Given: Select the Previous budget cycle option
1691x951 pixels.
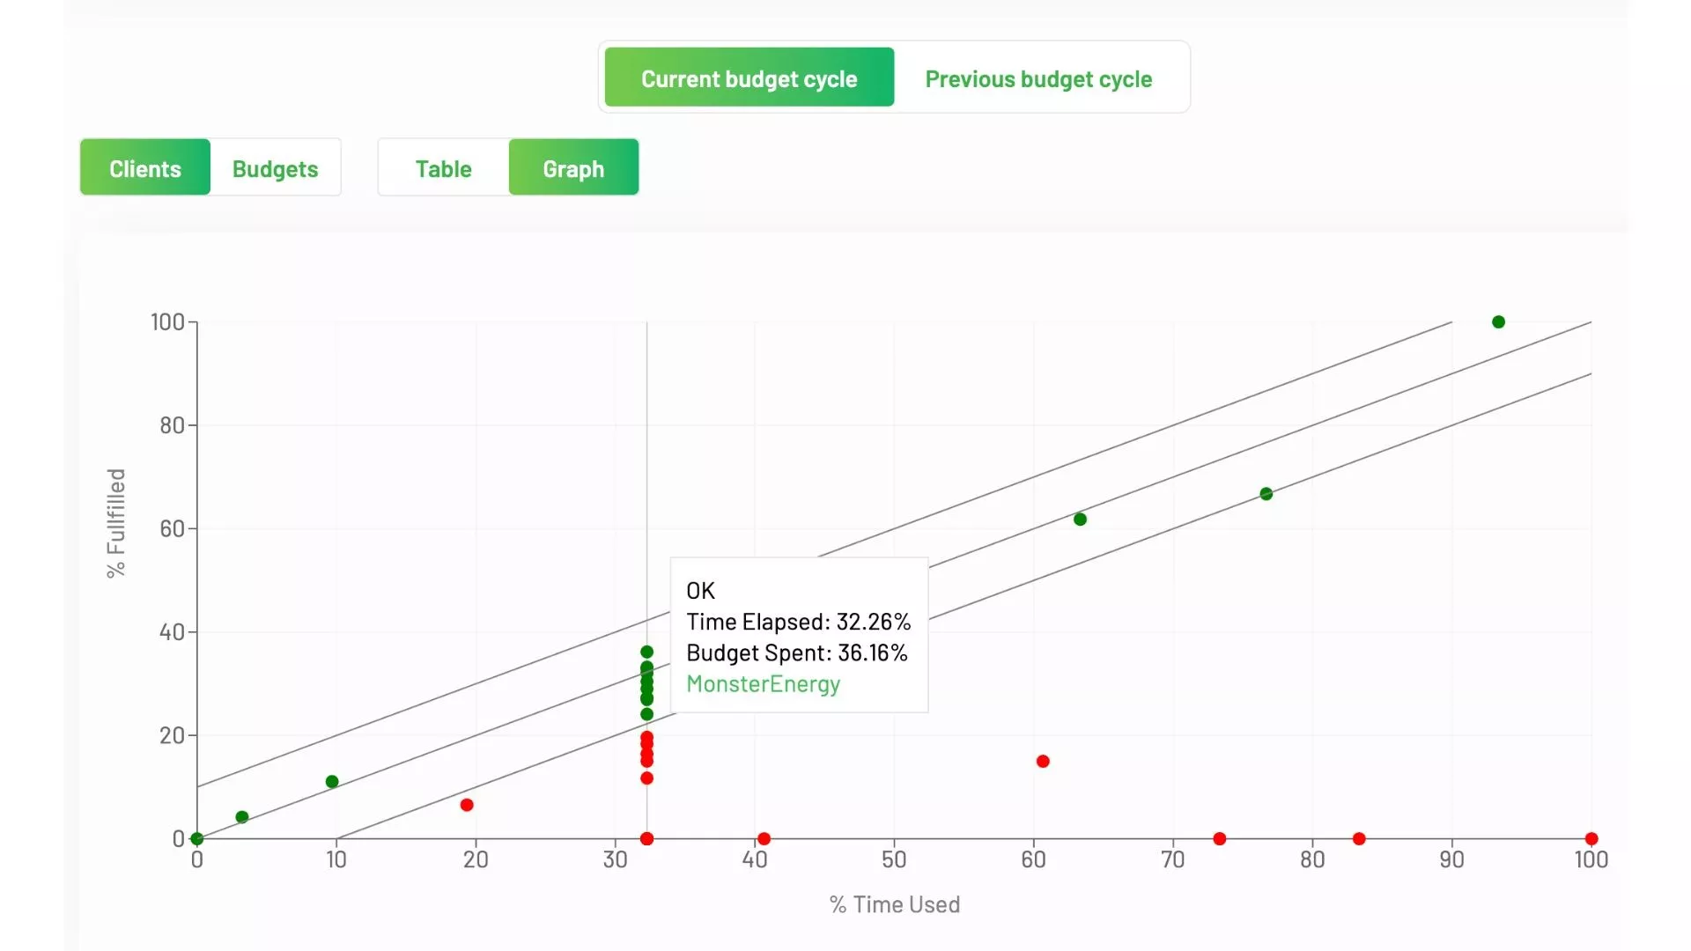Looking at the screenshot, I should tap(1038, 78).
